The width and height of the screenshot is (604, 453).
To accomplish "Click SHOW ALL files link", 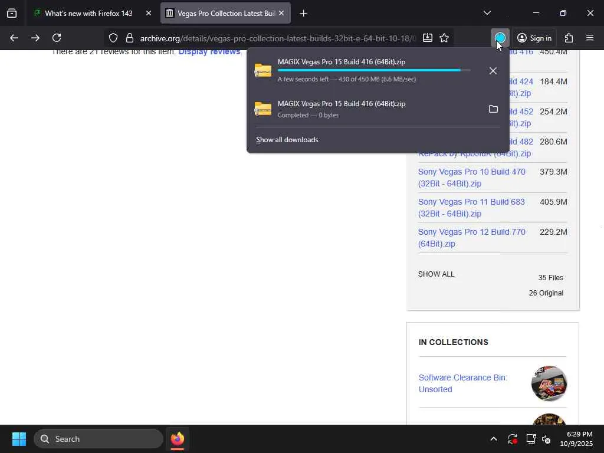I will (x=436, y=274).
